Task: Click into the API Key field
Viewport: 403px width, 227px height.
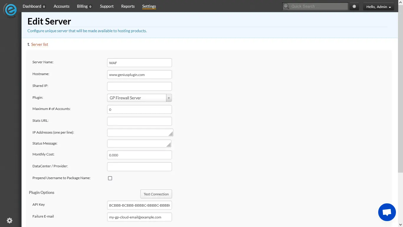Action: (x=140, y=205)
